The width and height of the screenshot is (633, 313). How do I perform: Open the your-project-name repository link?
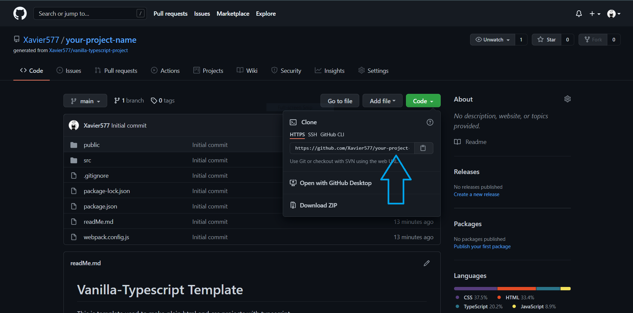(101, 40)
